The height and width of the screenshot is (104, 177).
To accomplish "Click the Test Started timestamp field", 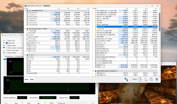I will tap(48, 98).
